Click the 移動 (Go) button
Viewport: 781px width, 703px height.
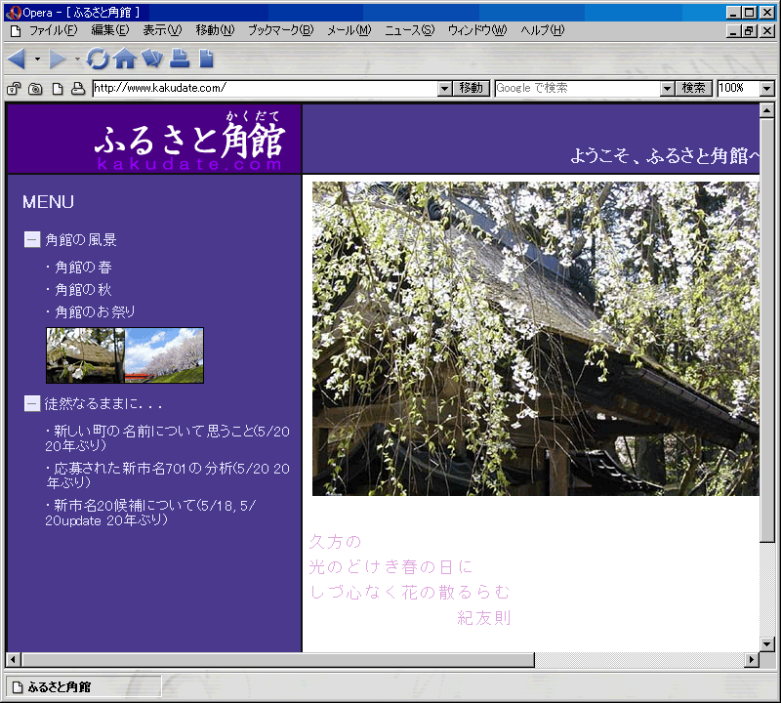472,88
